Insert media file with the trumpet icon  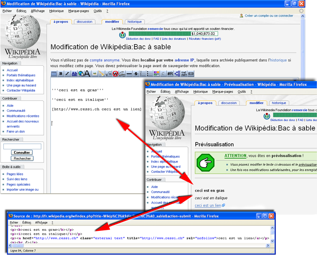point(102,74)
